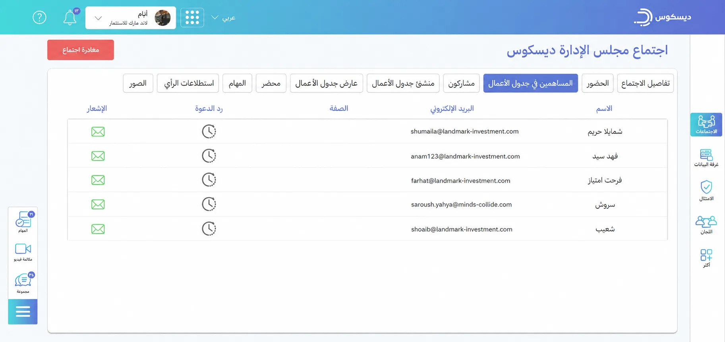Viewport: 725px width, 342px height.
Task: Open اللجان in the sidebar
Action: point(706,225)
